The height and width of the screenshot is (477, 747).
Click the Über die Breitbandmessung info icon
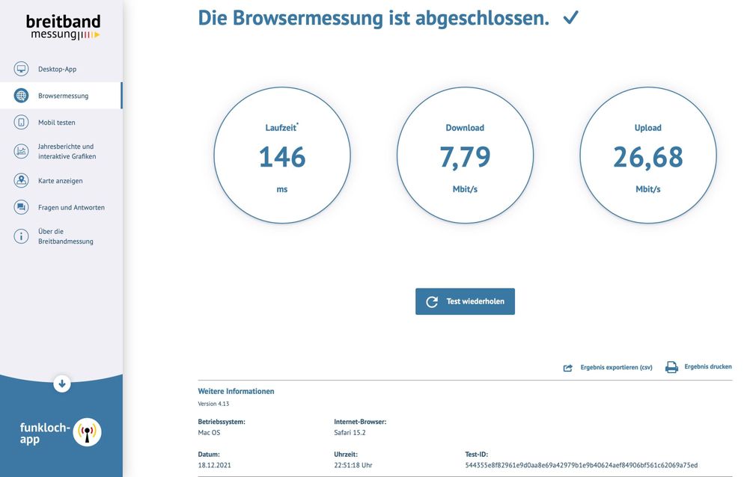point(20,236)
